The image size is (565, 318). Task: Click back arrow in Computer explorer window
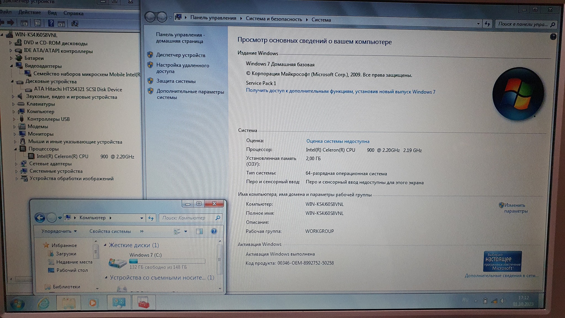(40, 218)
